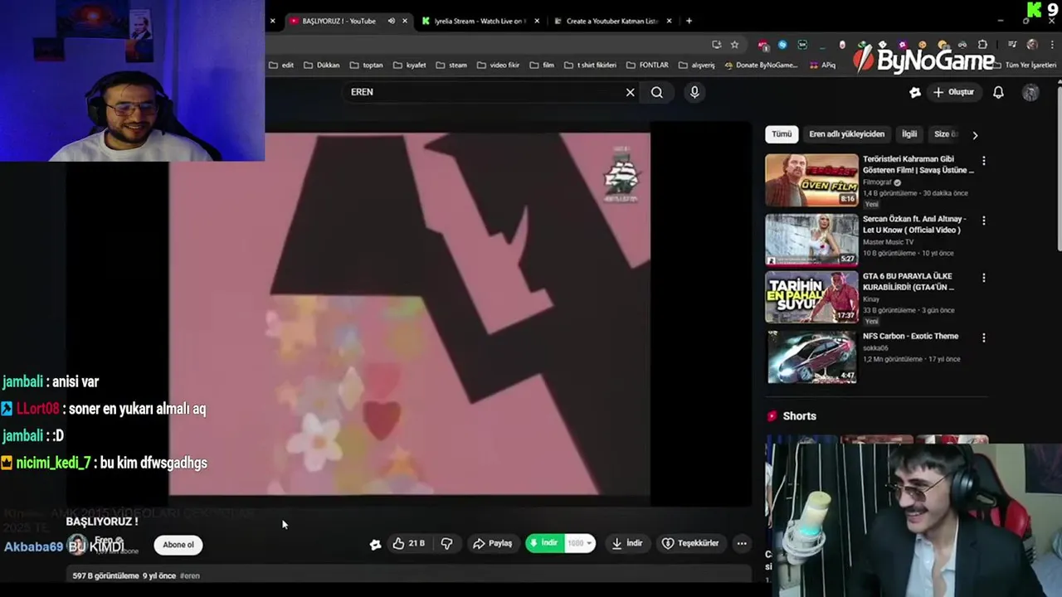Open the toptan bookmarks folder
The image size is (1062, 597).
coord(367,65)
